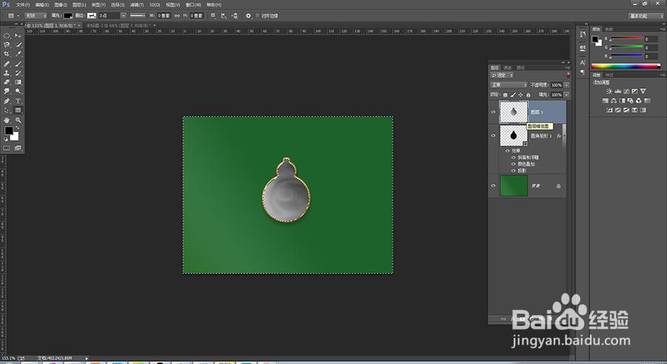Click the stroke color swatch

point(91,16)
